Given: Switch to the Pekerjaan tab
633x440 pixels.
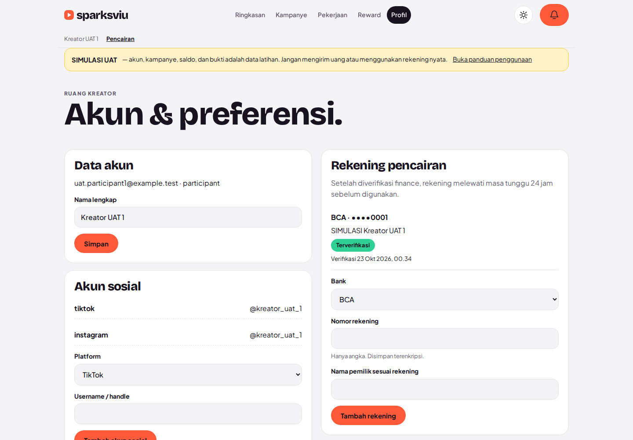Looking at the screenshot, I should pos(332,15).
